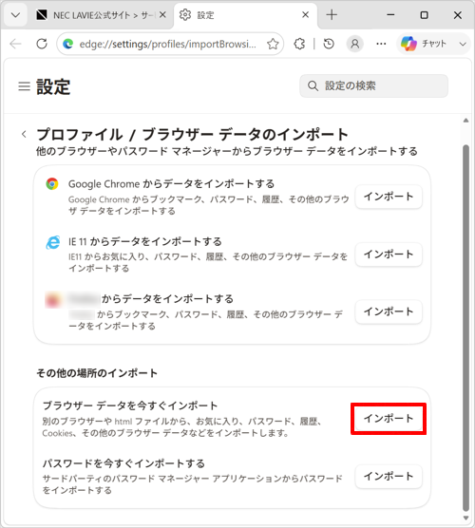Switch to the NEC LAVIE公式サイト tab
Screen dimensions: 475x528
(x=101, y=15)
